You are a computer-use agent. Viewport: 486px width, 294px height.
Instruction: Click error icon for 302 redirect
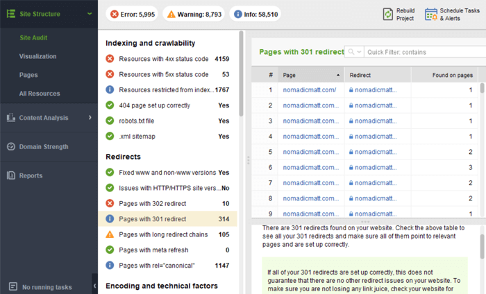[x=110, y=203]
